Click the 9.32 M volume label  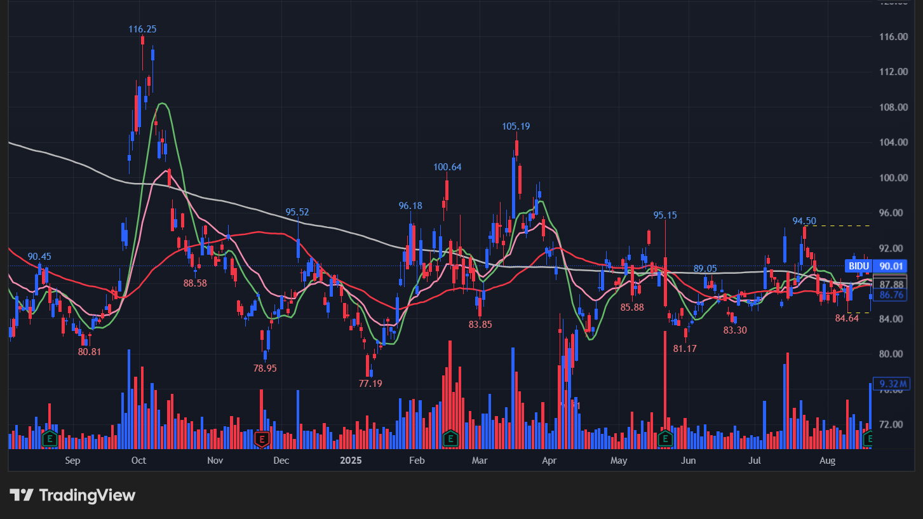(891, 384)
